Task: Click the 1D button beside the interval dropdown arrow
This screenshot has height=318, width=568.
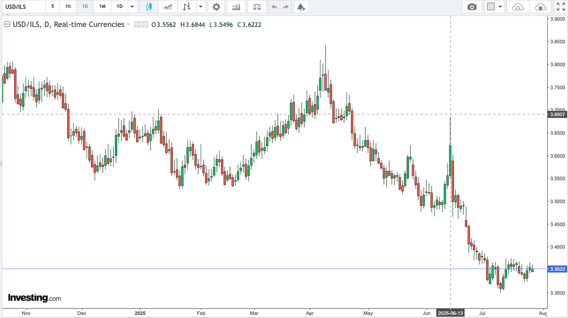Action: point(120,7)
